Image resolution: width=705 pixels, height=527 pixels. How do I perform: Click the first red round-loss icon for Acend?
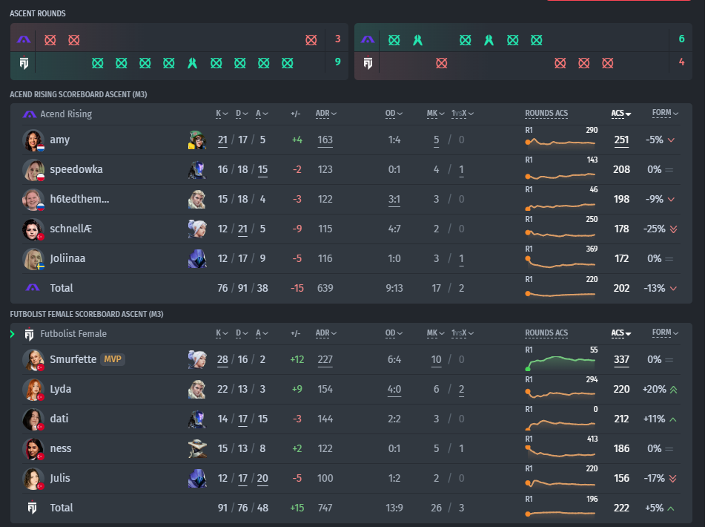[x=50, y=40]
